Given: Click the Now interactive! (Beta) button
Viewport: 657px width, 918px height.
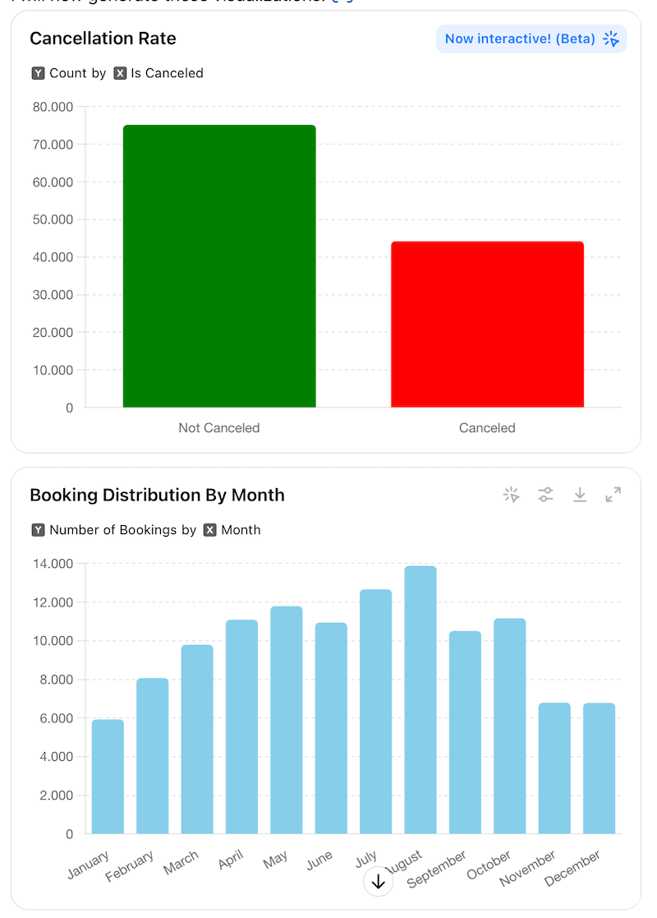Looking at the screenshot, I should [531, 39].
